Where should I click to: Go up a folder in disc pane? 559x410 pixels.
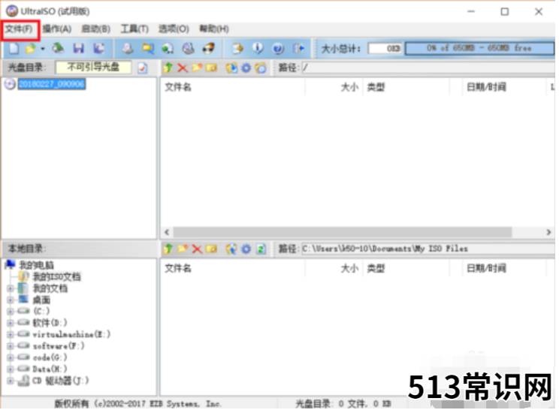pyautogui.click(x=168, y=68)
